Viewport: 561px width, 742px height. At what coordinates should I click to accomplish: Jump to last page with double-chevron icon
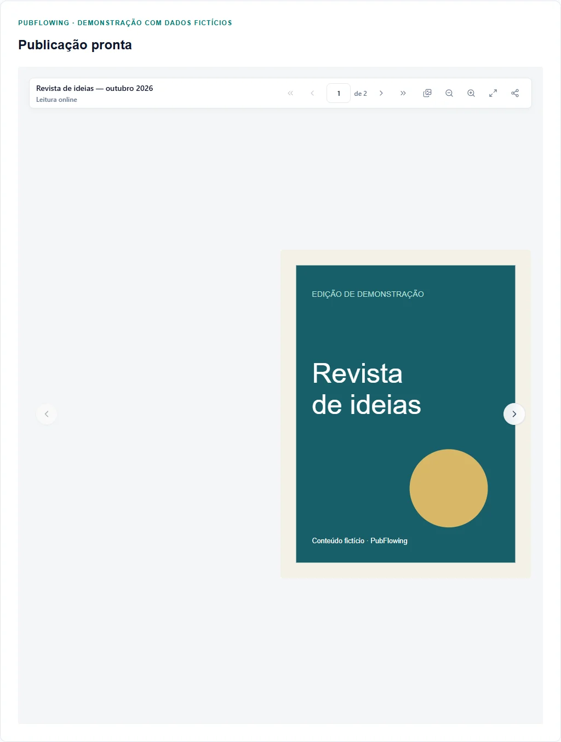point(403,93)
